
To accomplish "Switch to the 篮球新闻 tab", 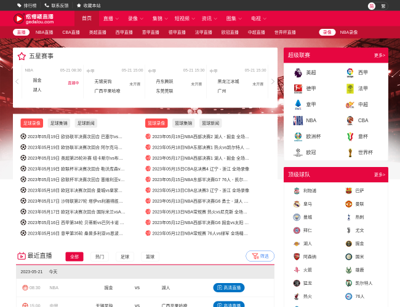I will click(x=210, y=123).
